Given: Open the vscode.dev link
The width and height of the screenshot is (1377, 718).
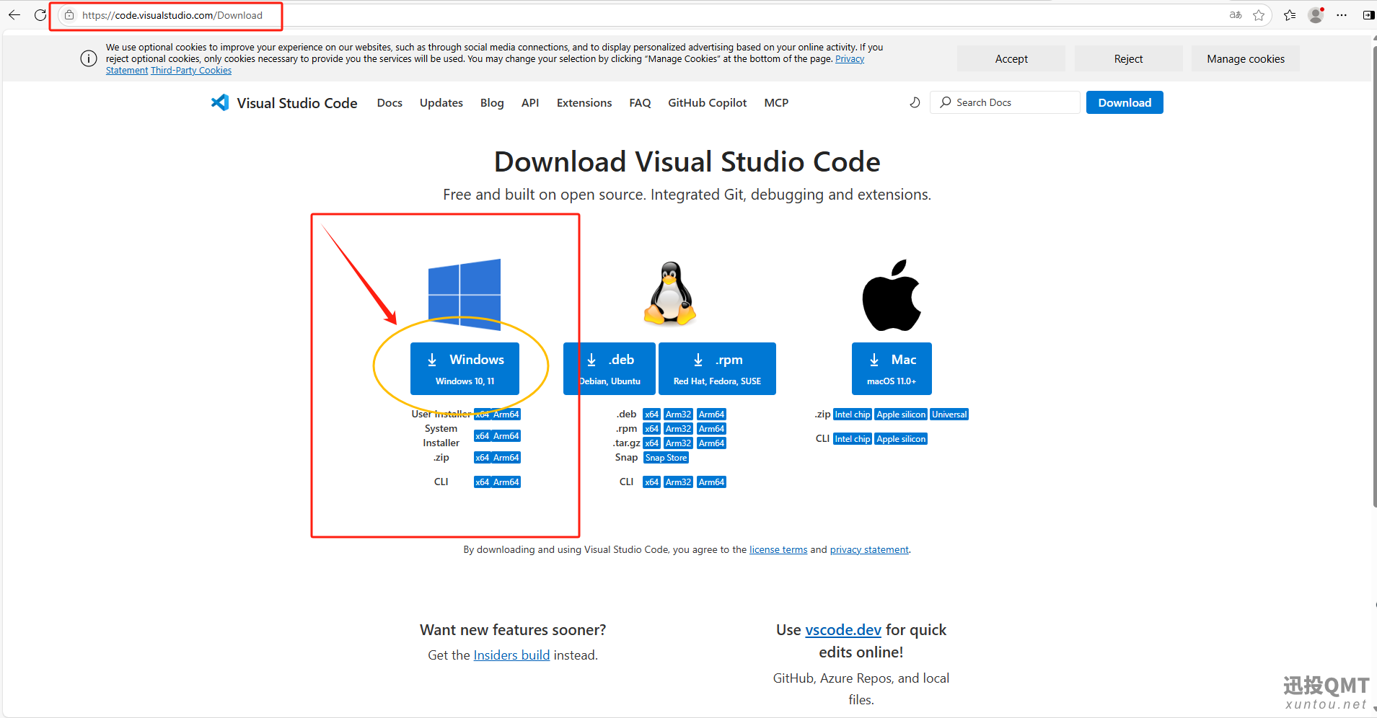Looking at the screenshot, I should 843,629.
